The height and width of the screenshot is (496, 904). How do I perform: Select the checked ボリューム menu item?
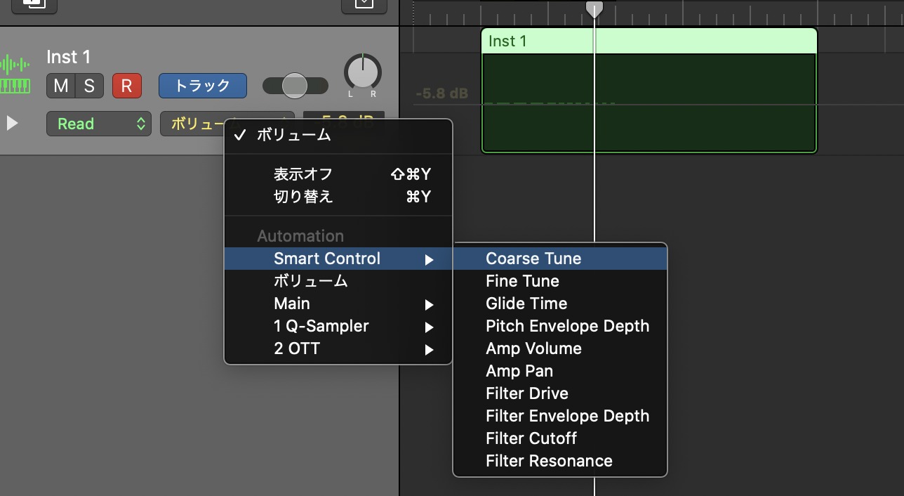pyautogui.click(x=293, y=136)
